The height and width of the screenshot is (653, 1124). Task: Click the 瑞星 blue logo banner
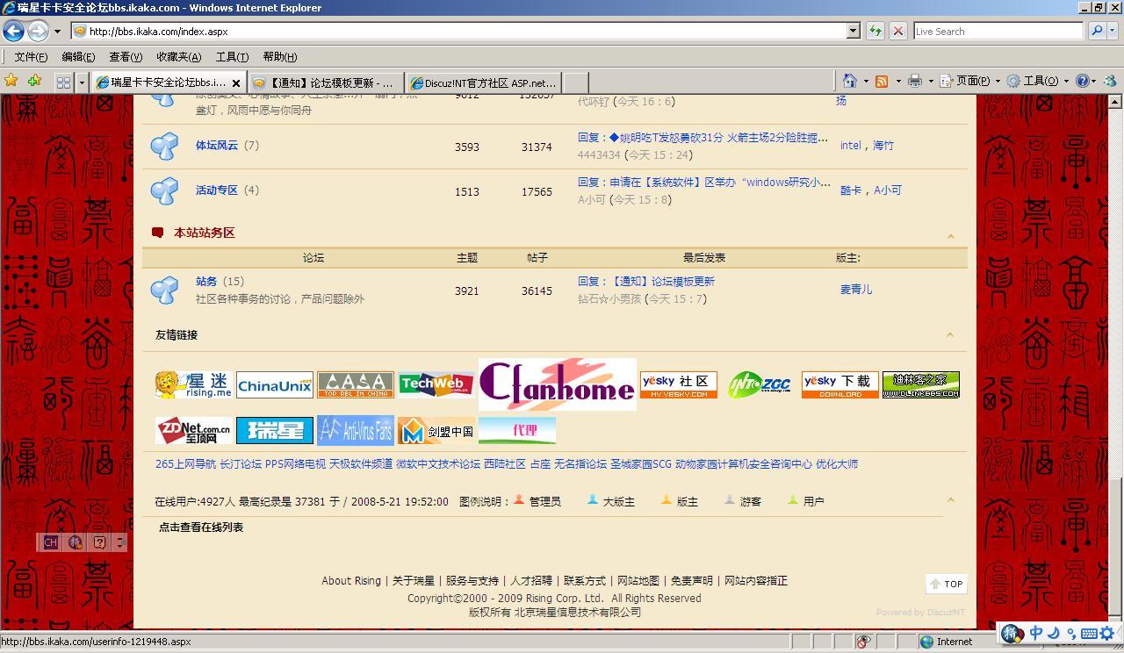[275, 431]
